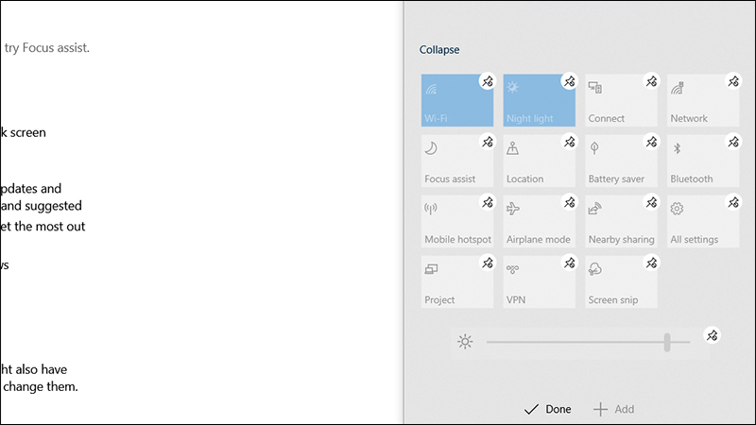Unpin the Wi-Fi quick action tile
Screen dimensions: 756x425
(487, 82)
